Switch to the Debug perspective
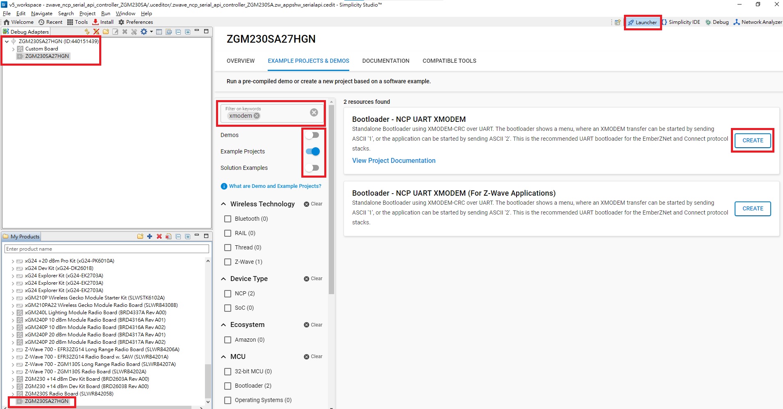The width and height of the screenshot is (783, 409). click(717, 22)
